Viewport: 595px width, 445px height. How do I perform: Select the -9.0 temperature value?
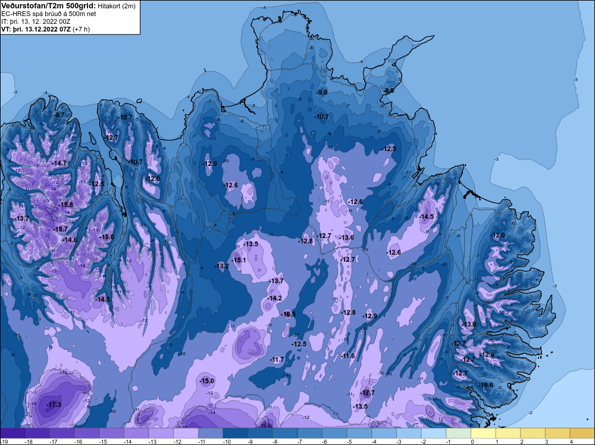click(322, 93)
